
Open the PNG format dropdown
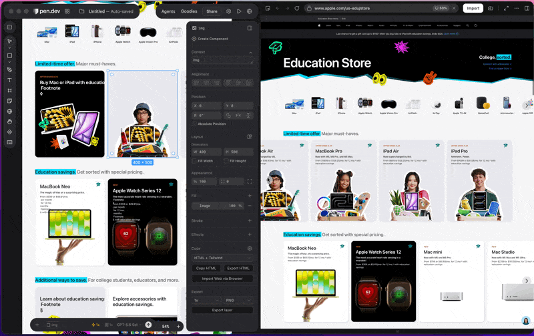(238, 300)
